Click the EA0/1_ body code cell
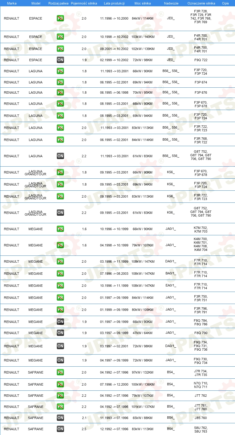The height and width of the screenshot is (435, 235). click(x=171, y=286)
